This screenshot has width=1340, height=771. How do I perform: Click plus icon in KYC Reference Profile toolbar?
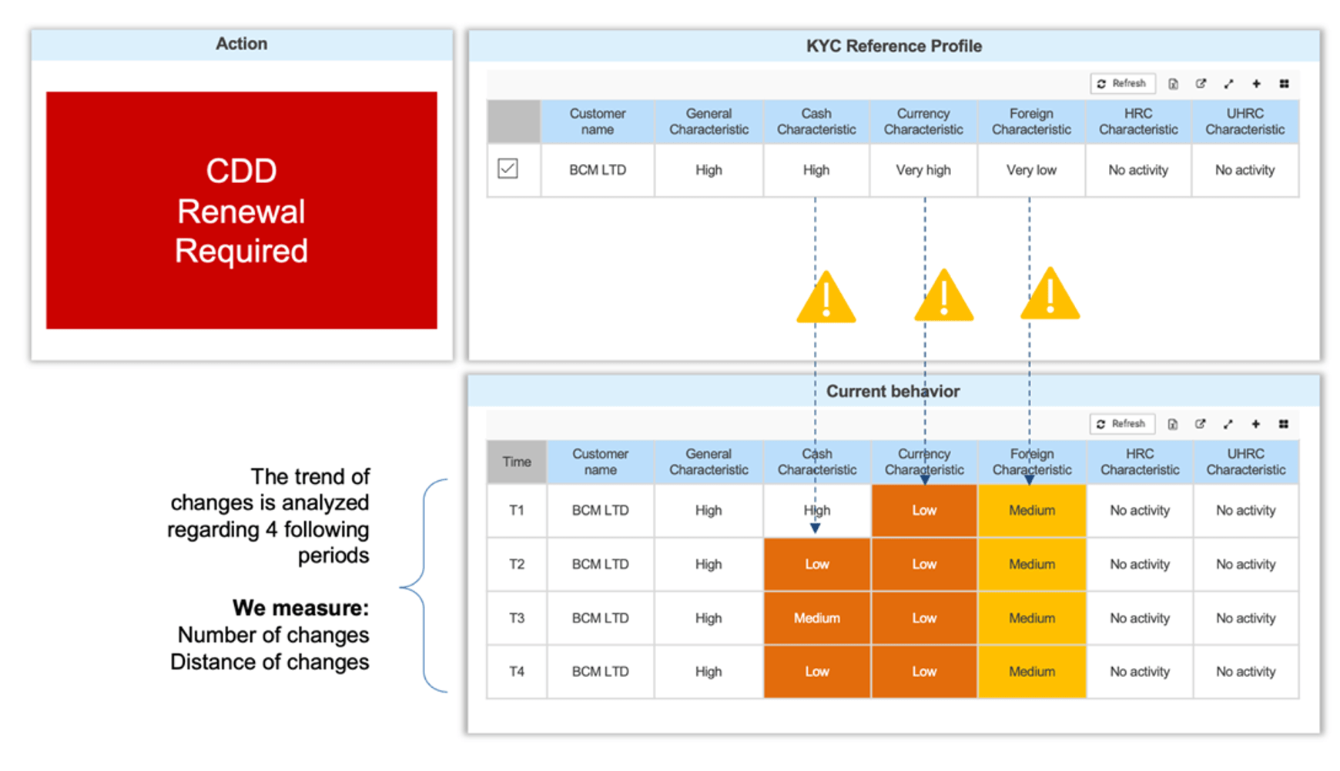[x=1256, y=84]
